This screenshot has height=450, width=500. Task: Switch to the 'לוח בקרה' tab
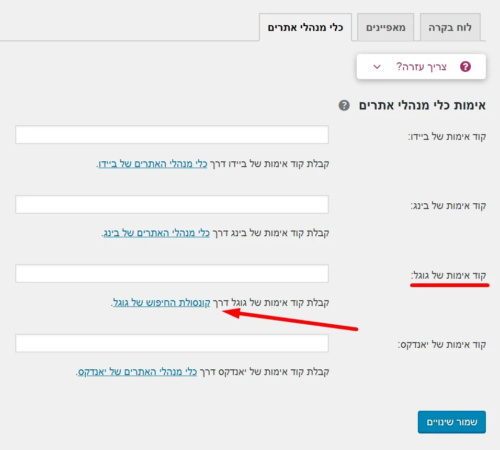pos(450,27)
